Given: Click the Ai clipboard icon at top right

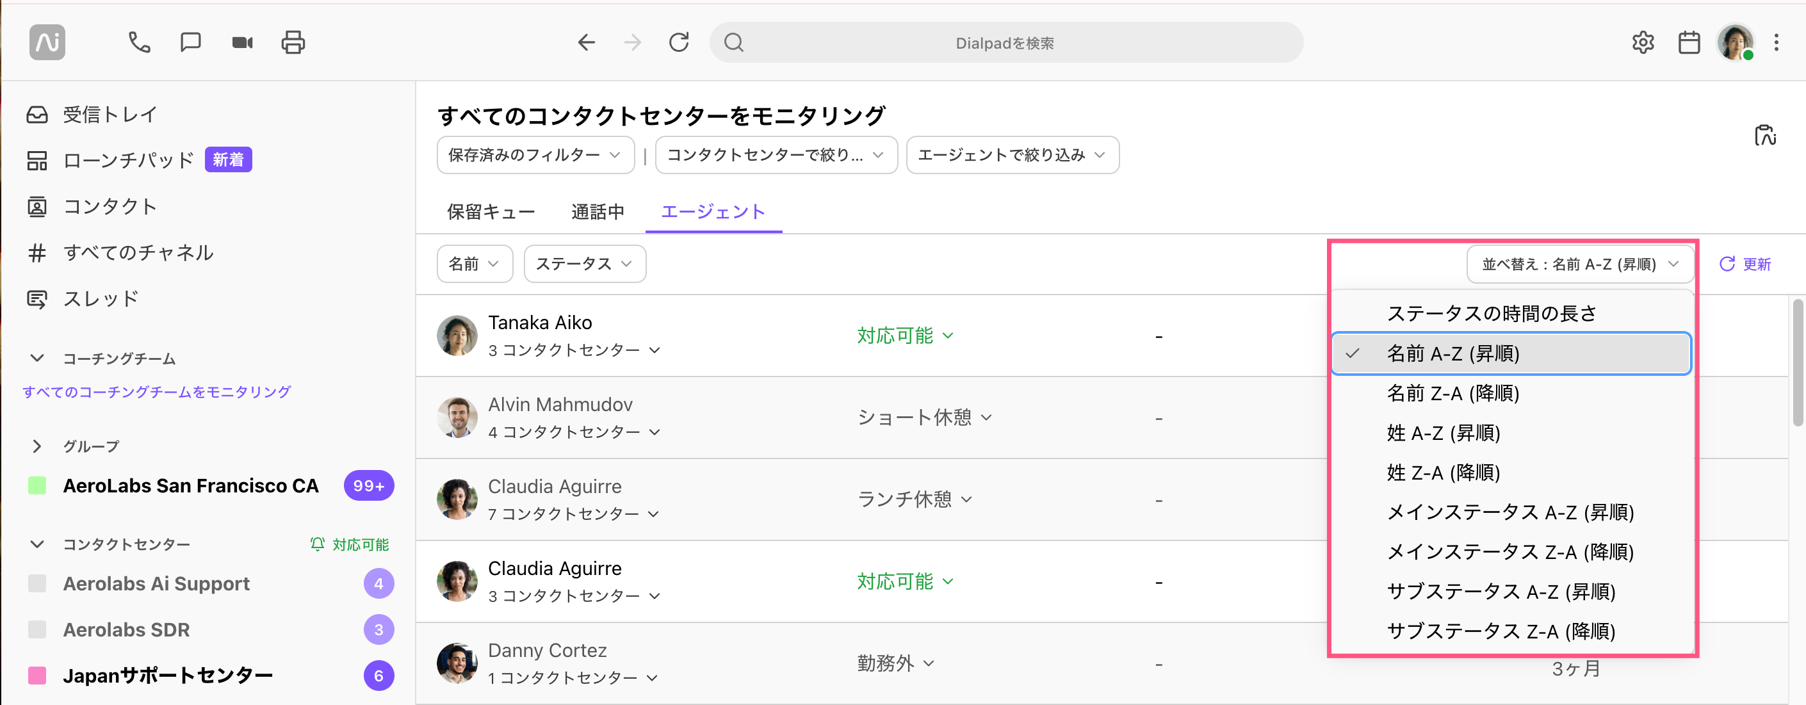Looking at the screenshot, I should (x=1764, y=134).
